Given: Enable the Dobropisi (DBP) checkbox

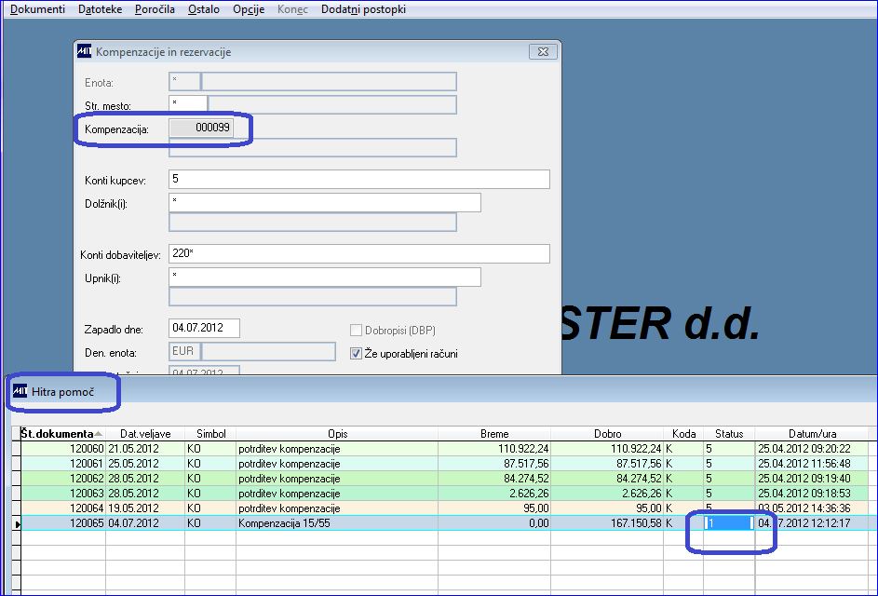Looking at the screenshot, I should coord(356,330).
